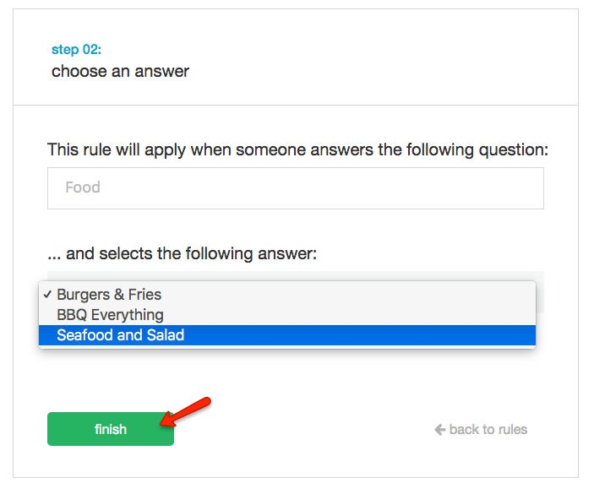The height and width of the screenshot is (494, 594).
Task: Click the 'choose an answer' heading
Action: tap(120, 71)
